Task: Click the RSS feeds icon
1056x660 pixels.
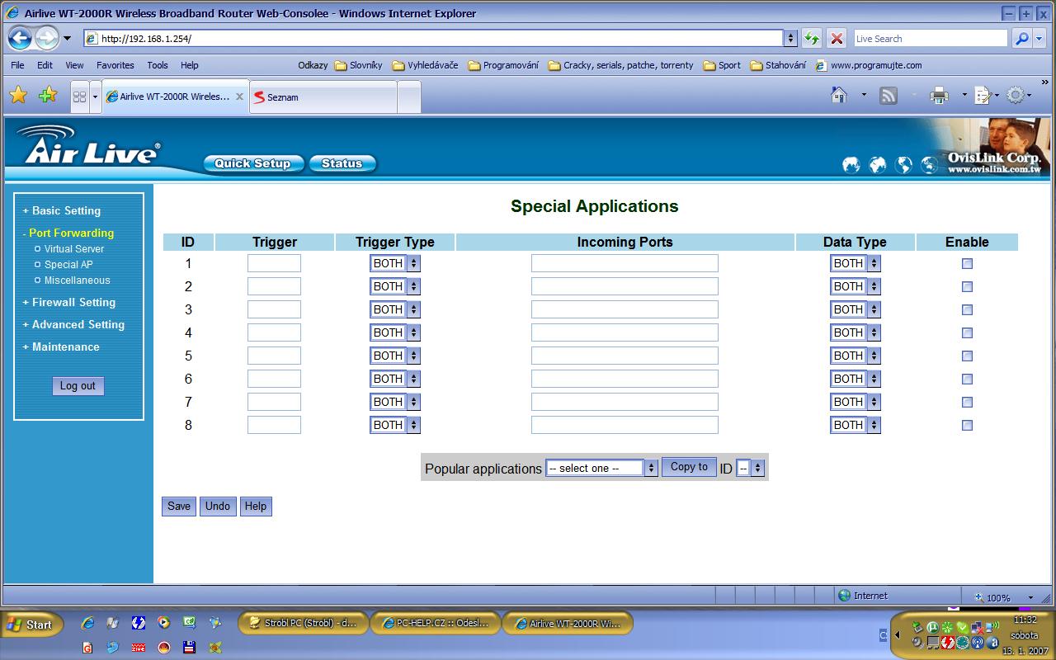Action: [889, 96]
